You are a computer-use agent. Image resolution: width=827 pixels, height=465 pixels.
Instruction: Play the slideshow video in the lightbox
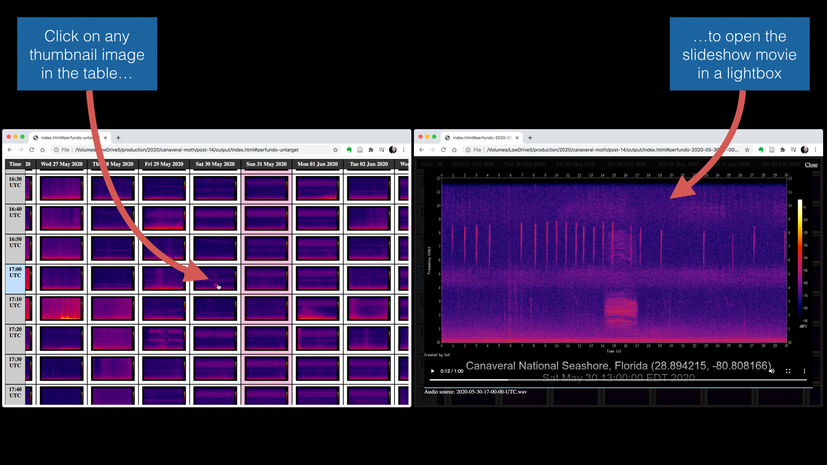click(x=432, y=371)
